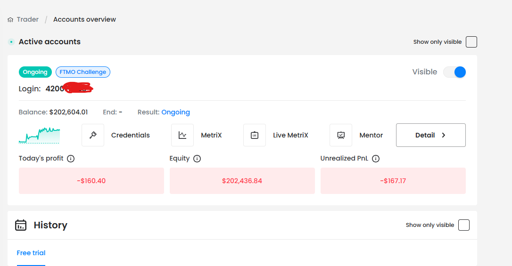Check Show only visible for Active accounts

471,42
